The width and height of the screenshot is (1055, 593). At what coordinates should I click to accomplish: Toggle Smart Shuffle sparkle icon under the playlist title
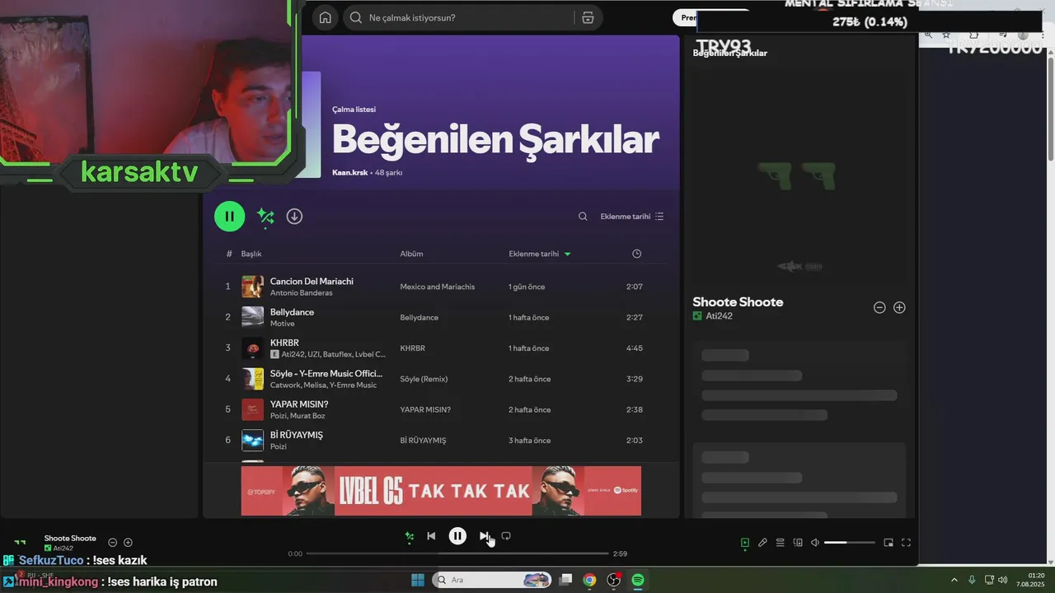[x=265, y=217]
